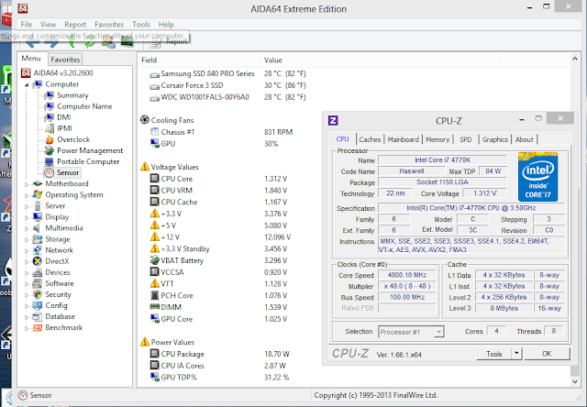This screenshot has width=587, height=407.
Task: Open the Overclock flame icon item
Action: 50,139
